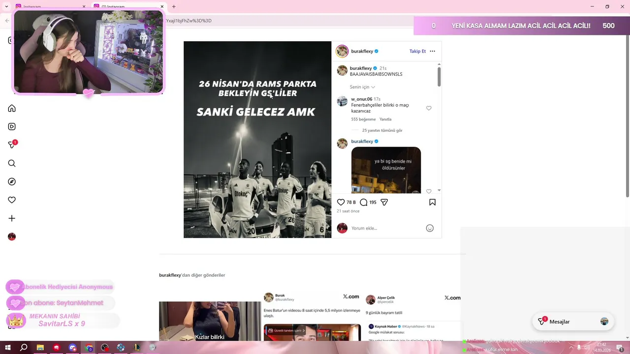Open the 'Kızlar bilirki' post thumbnail
This screenshot has width=630, height=354.
click(x=210, y=321)
